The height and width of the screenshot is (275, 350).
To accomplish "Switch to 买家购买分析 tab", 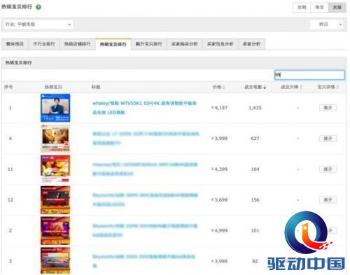I will pyautogui.click(x=185, y=44).
